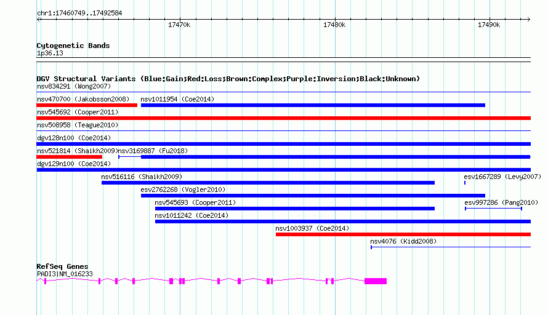Click the thin blue line under esv997286
The width and height of the screenshot is (548, 315).
click(x=493, y=209)
